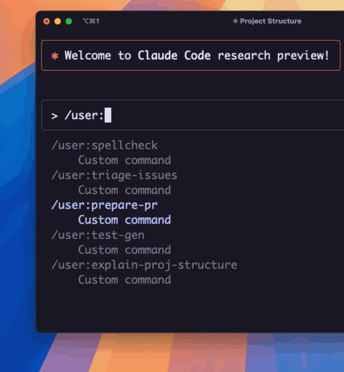Click the green zoom window button
Viewport: 344px width, 372px height.
69,21
